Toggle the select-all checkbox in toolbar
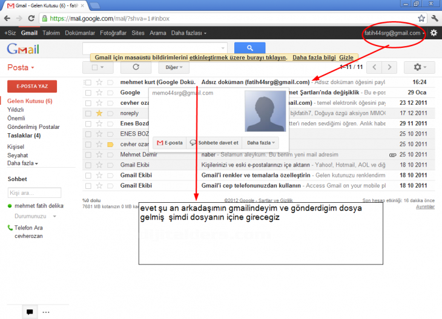Viewport: 442px width, 319px height. point(94,67)
